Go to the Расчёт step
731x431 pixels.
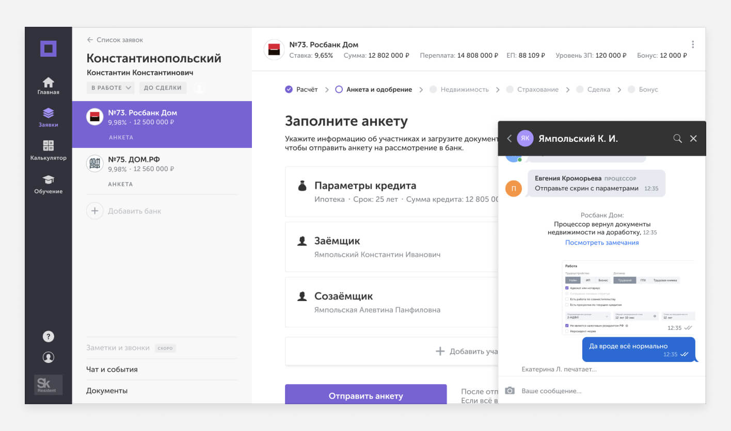(x=301, y=89)
